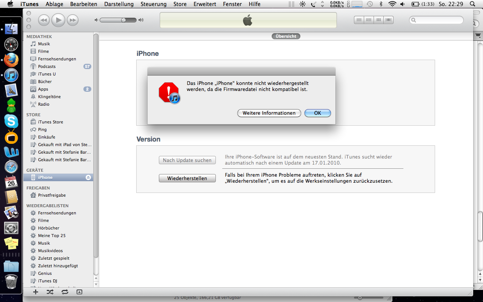Open the Hilfe menu

[255, 4]
